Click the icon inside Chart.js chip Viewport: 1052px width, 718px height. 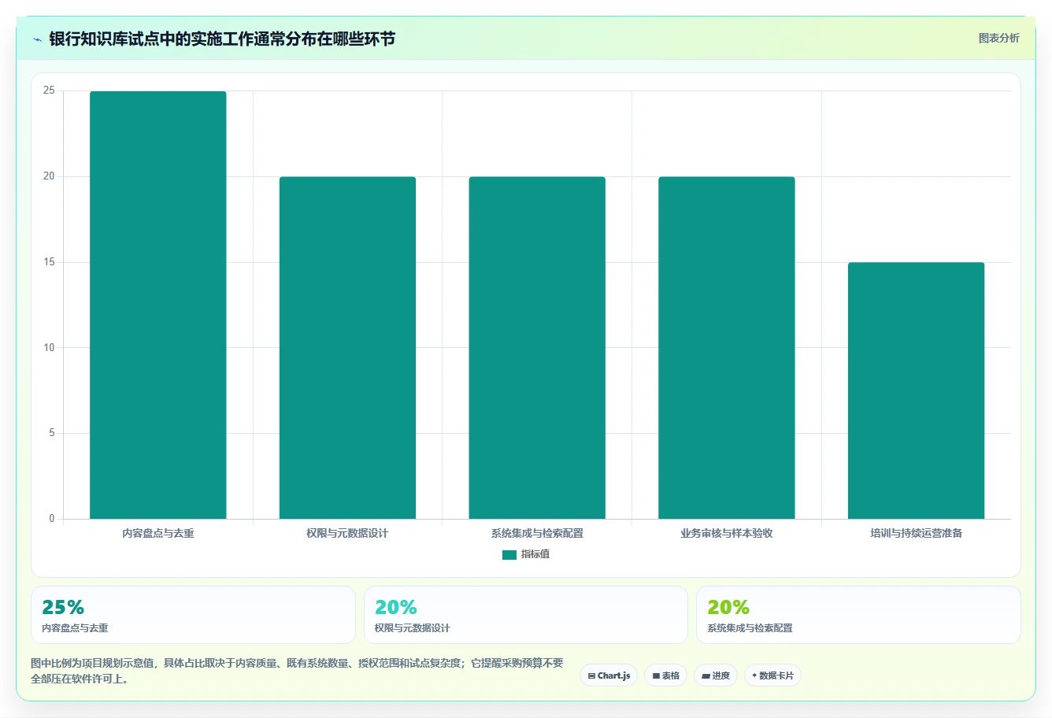[x=591, y=675]
